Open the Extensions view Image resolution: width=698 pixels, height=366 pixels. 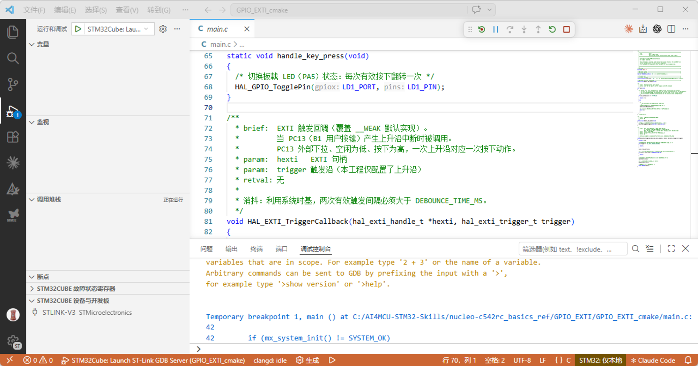(13, 137)
